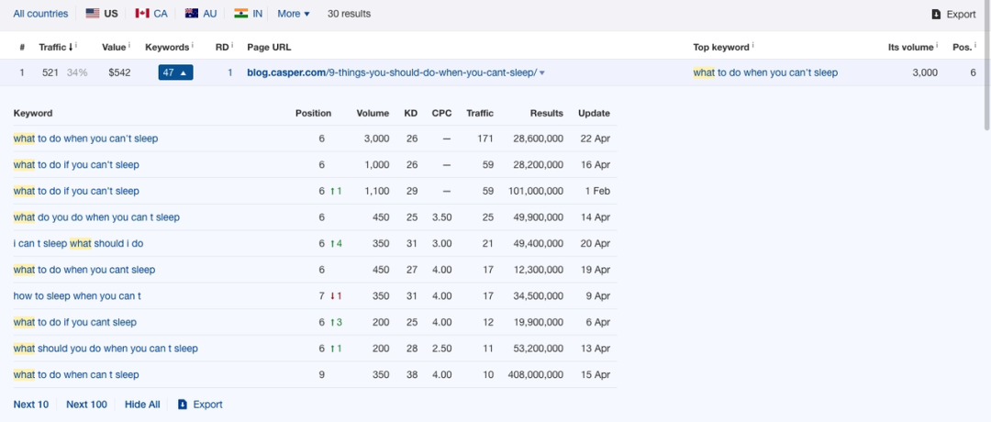The height and width of the screenshot is (422, 991).
Task: Open 'how to sleep when you can t' keyword
Action: (77, 296)
